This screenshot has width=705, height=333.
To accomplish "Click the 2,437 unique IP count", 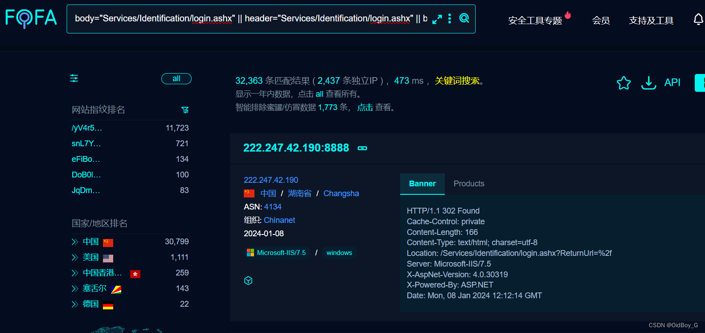I will click(x=329, y=81).
